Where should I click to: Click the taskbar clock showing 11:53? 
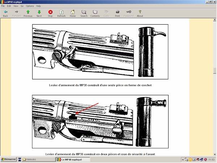click(211, 160)
